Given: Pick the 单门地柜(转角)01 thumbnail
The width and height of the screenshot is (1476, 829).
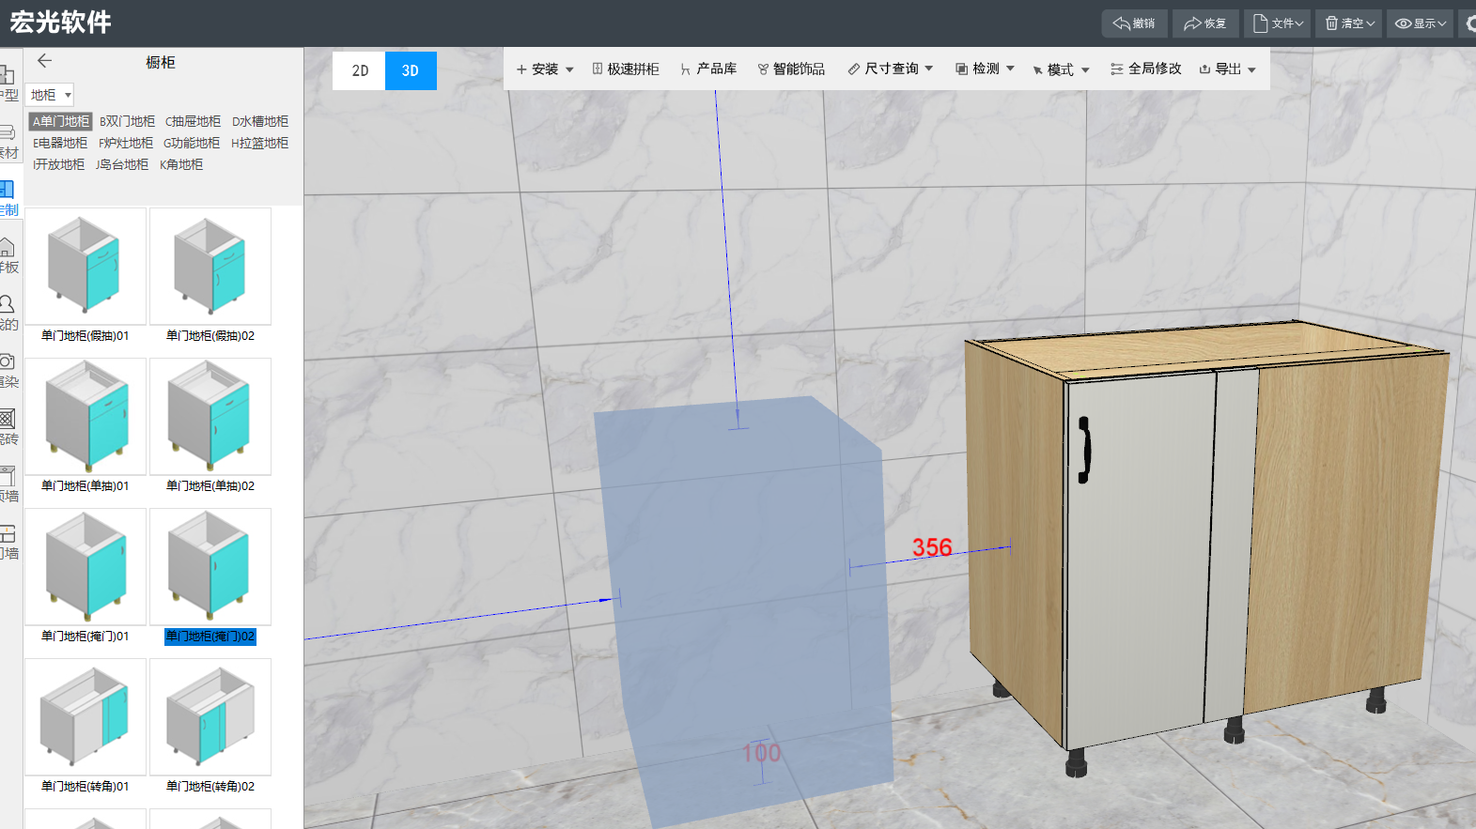Looking at the screenshot, I should tap(85, 716).
